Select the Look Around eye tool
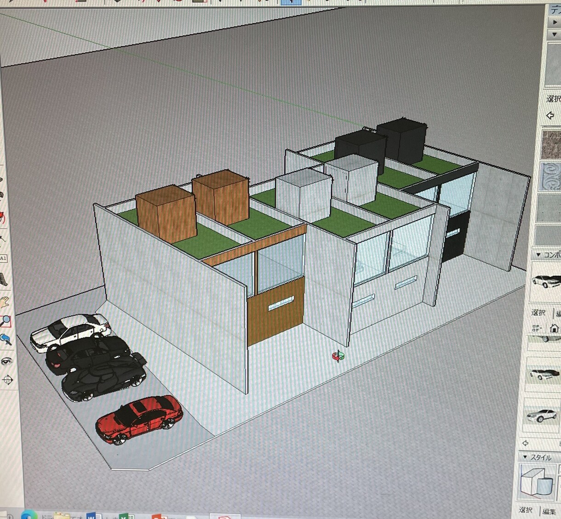This screenshot has width=561, height=519. (x=6, y=361)
